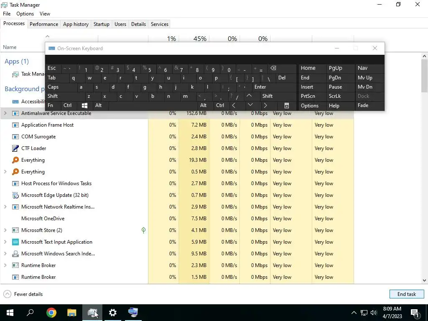Viewport: 428px width, 321px height.
Task: Click the Microsoft Text Input Application icon
Action: click(x=15, y=242)
